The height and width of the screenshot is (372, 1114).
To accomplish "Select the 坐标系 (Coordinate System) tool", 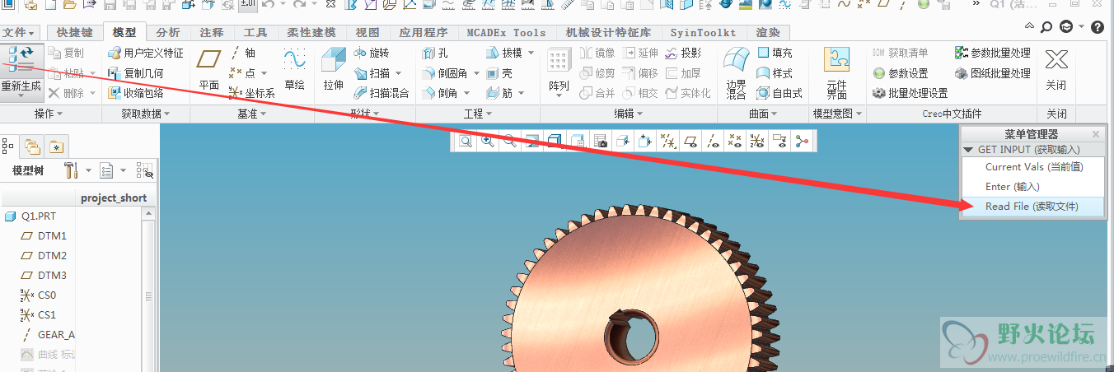I will point(252,93).
